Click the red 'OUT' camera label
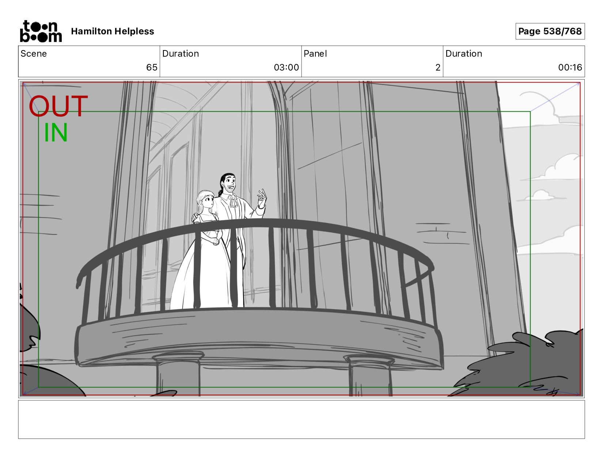The height and width of the screenshot is (466, 603). [x=58, y=106]
